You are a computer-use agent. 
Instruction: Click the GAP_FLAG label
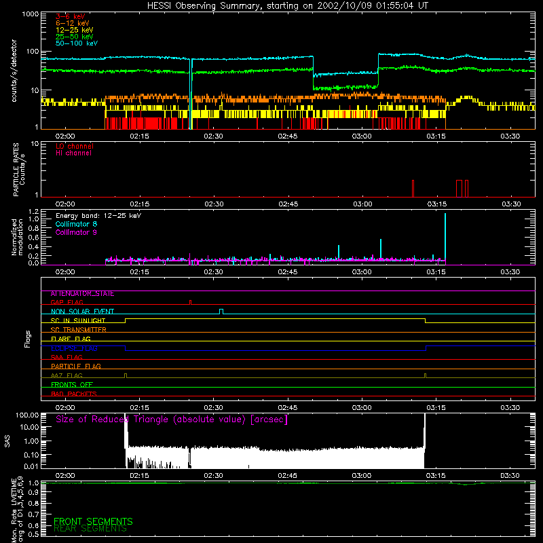[67, 302]
